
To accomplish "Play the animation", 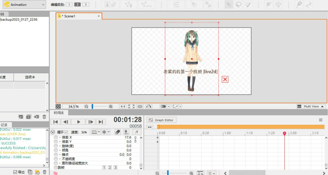I will pyautogui.click(x=78, y=122).
